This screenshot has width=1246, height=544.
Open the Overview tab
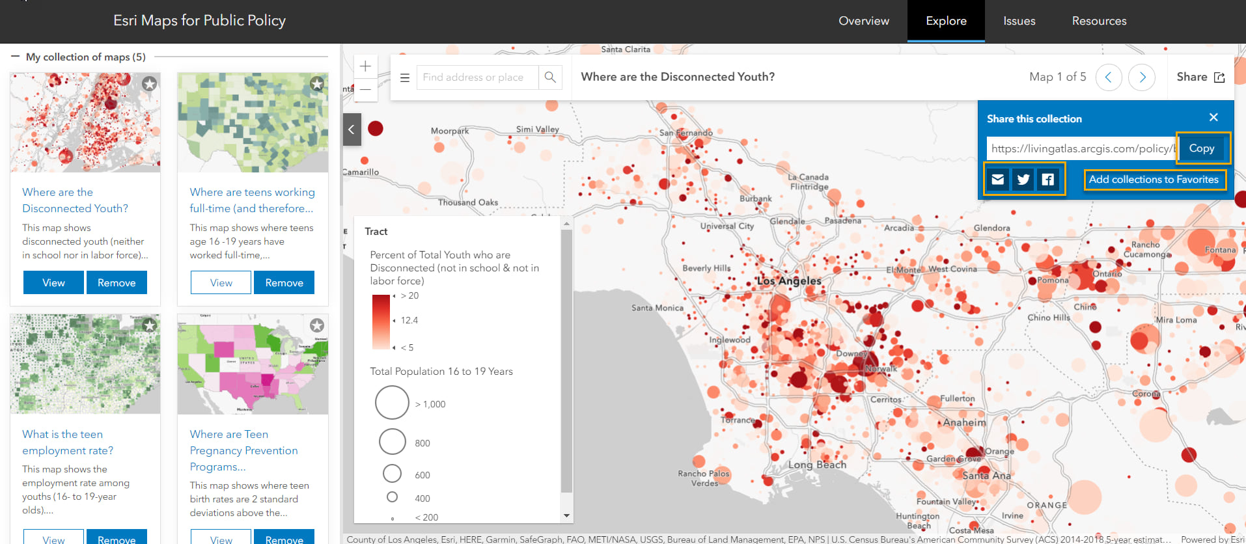[x=864, y=21]
